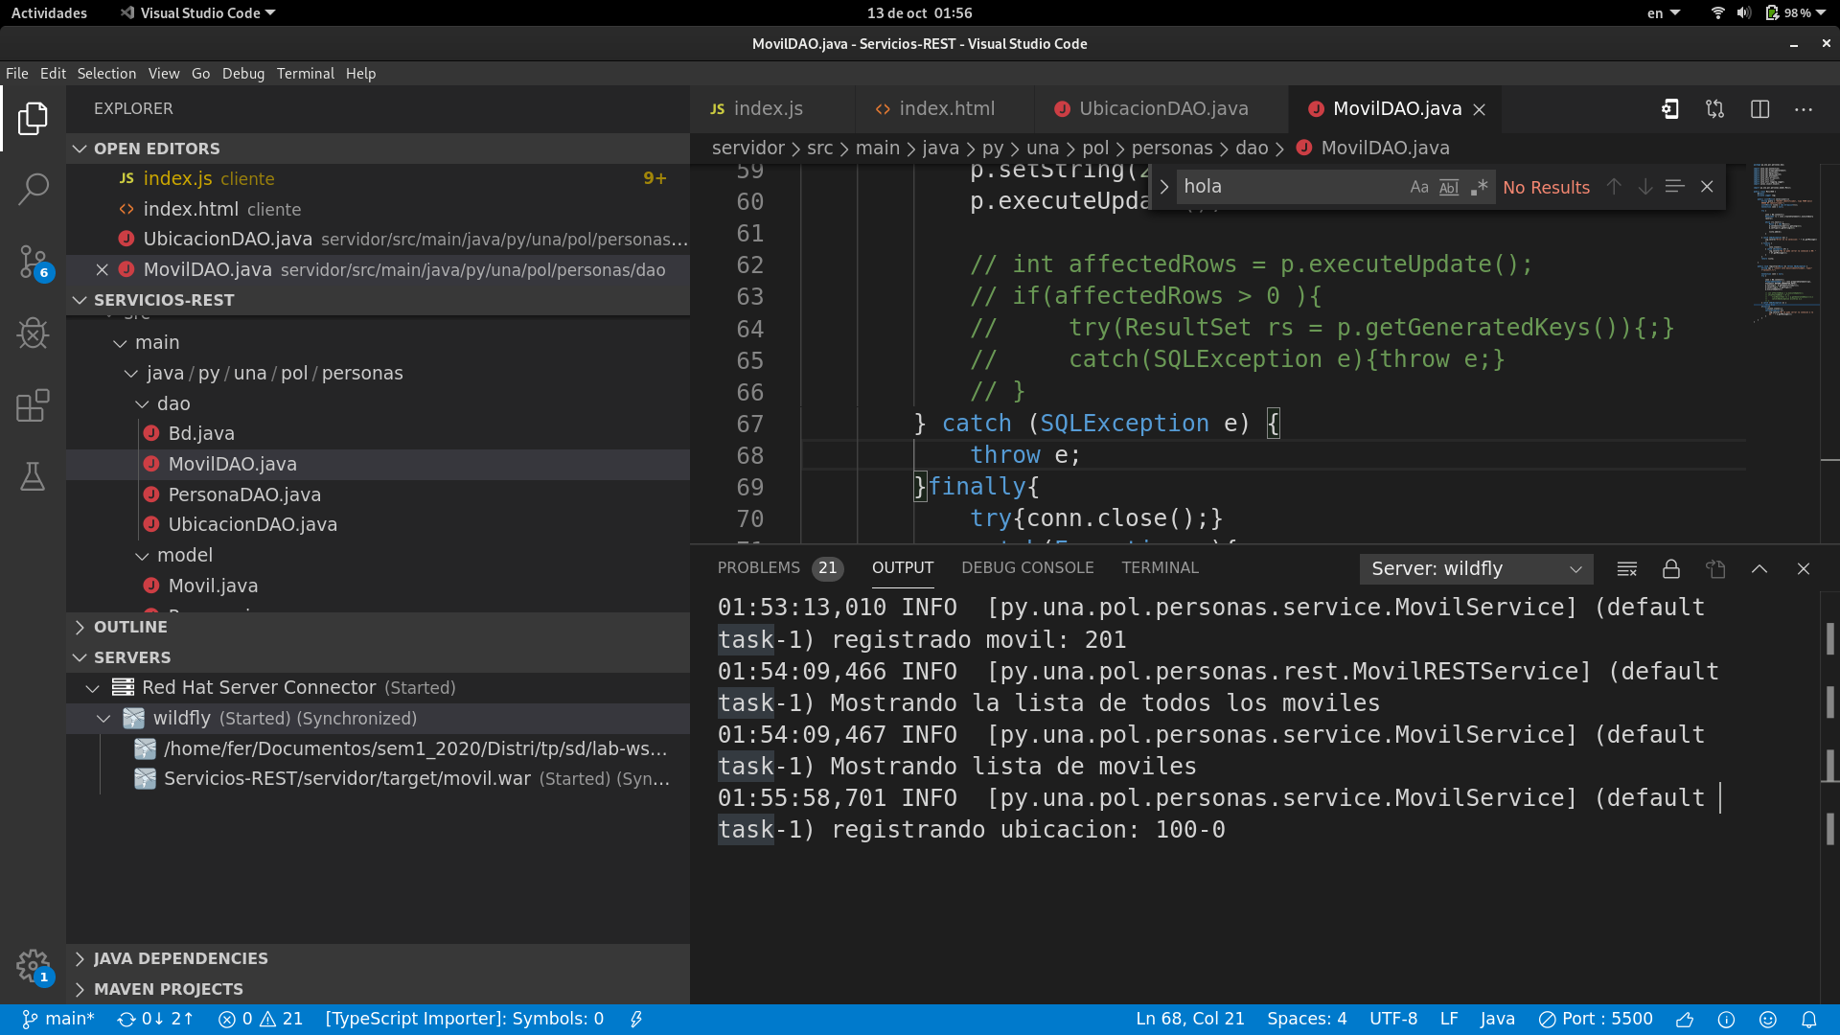Click Port : 5500 in status bar
This screenshot has height=1035, width=1840.
coord(1596,1020)
